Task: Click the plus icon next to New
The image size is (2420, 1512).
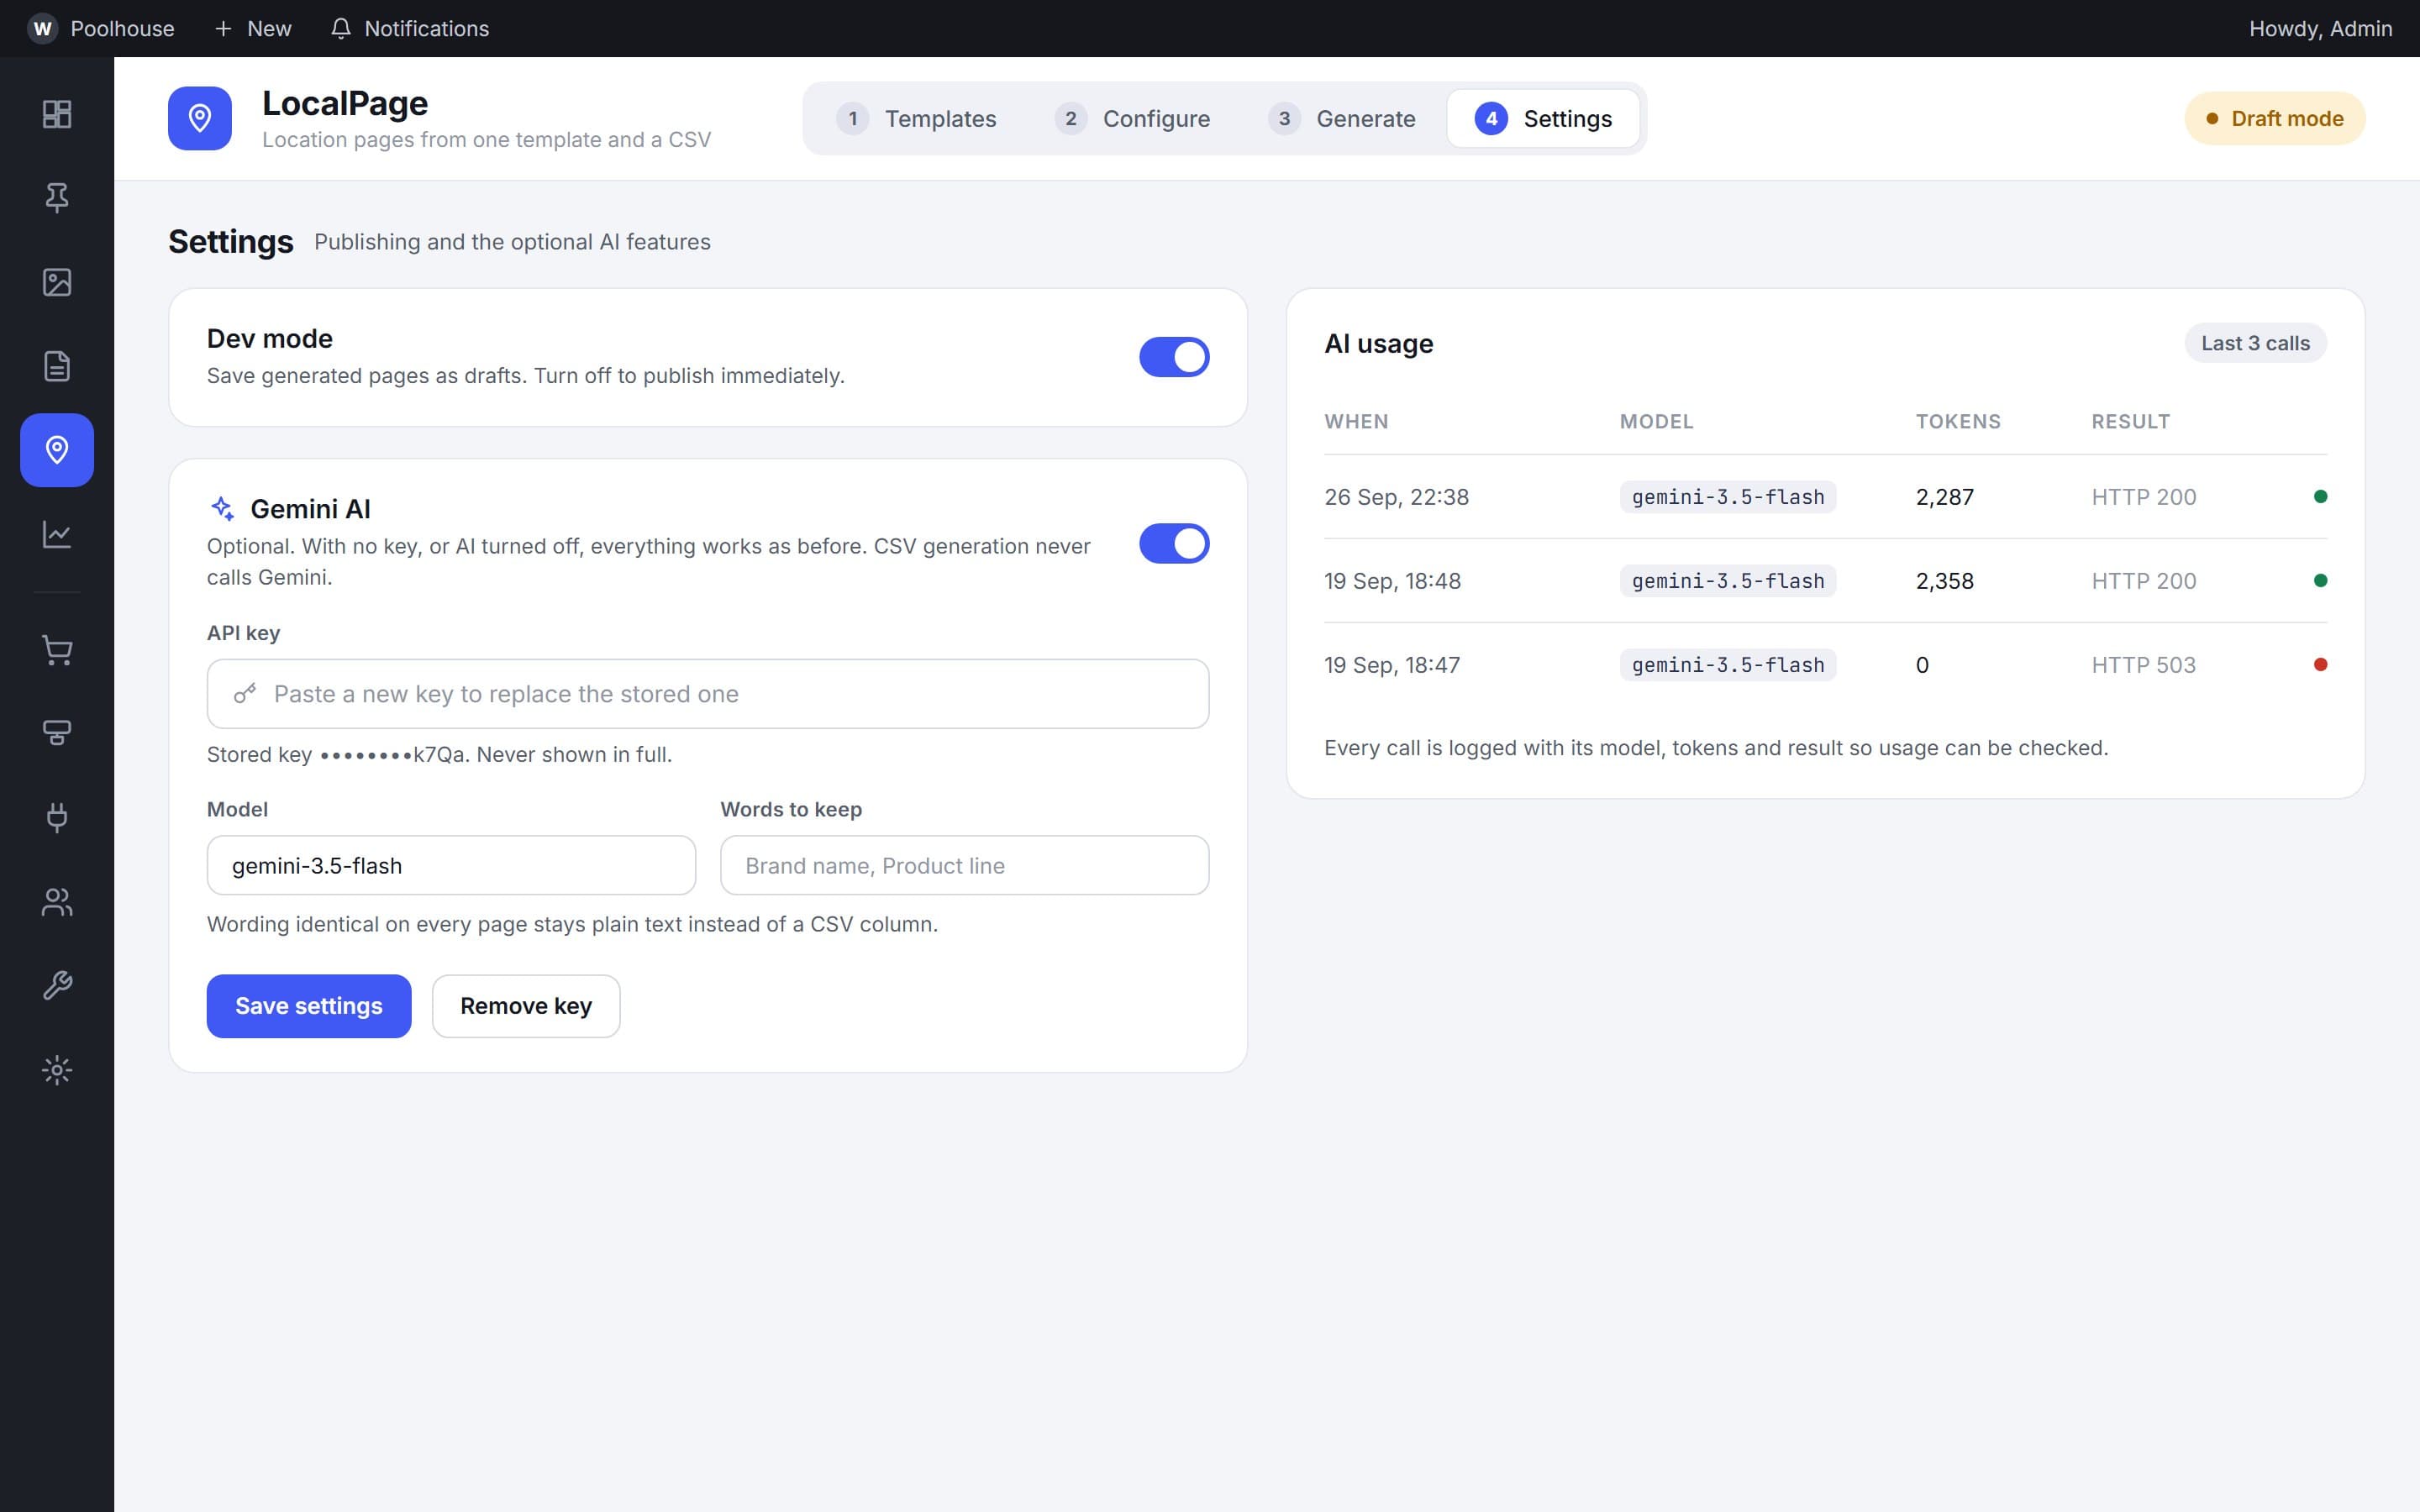Action: 223,28
